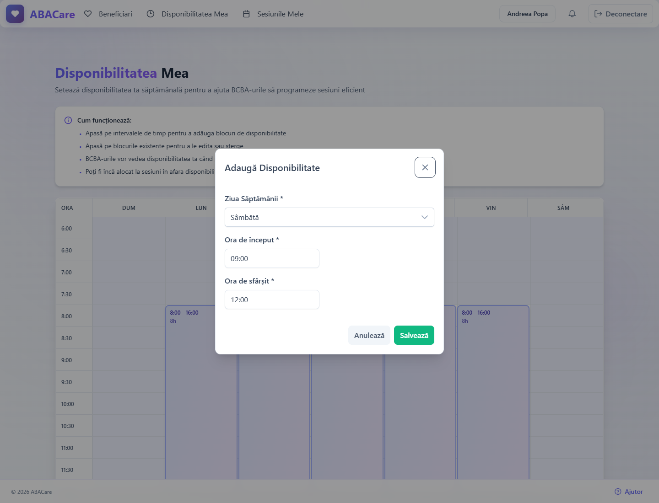Image resolution: width=659 pixels, height=503 pixels.
Task: Click the © 2026 ABACare footer text
Action: 32,492
